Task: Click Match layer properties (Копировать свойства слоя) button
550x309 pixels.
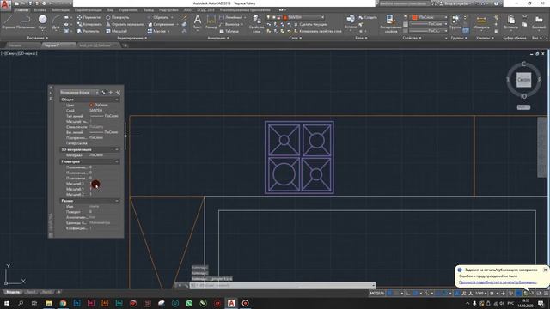Action: [x=317, y=31]
